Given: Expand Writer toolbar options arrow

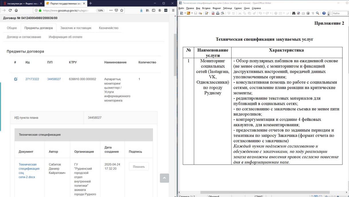Looking at the screenshot, I should [x=328, y=13].
